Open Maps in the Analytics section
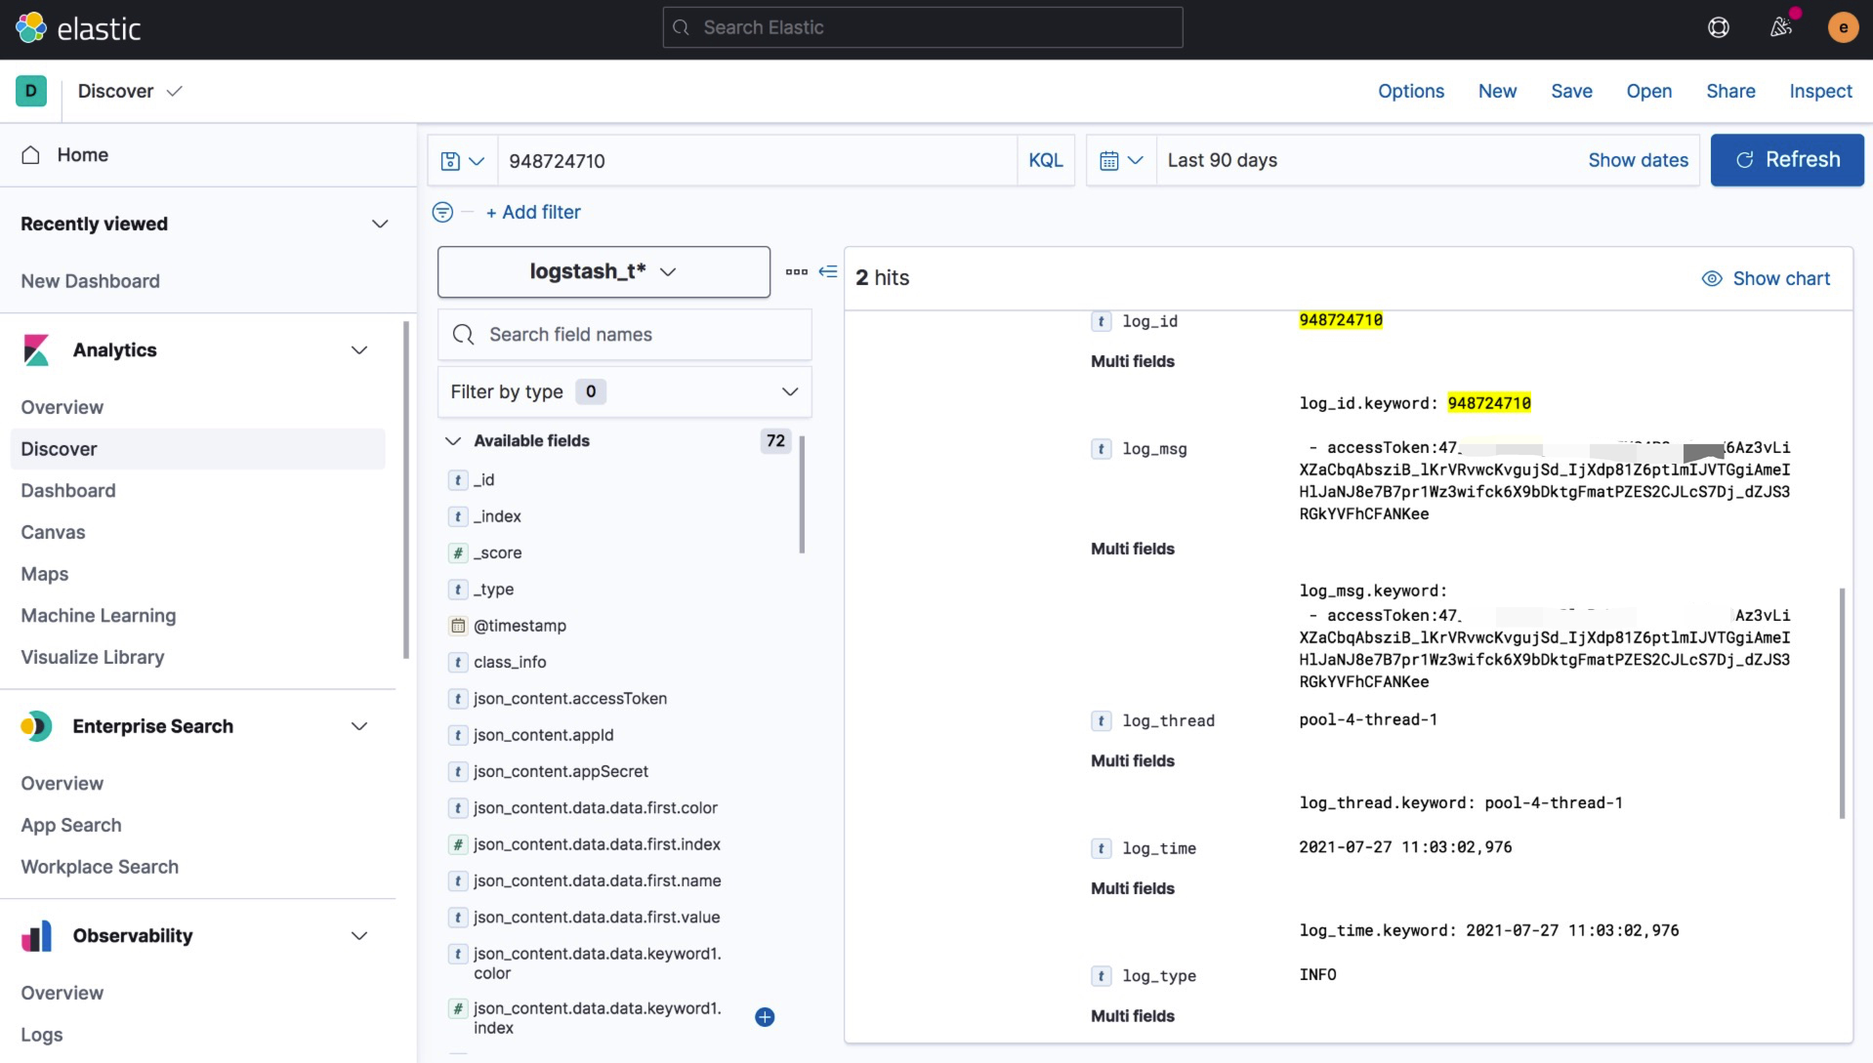Viewport: 1873px width, 1063px height. point(45,574)
